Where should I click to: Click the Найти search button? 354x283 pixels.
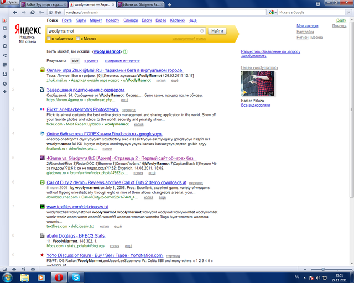(x=217, y=31)
